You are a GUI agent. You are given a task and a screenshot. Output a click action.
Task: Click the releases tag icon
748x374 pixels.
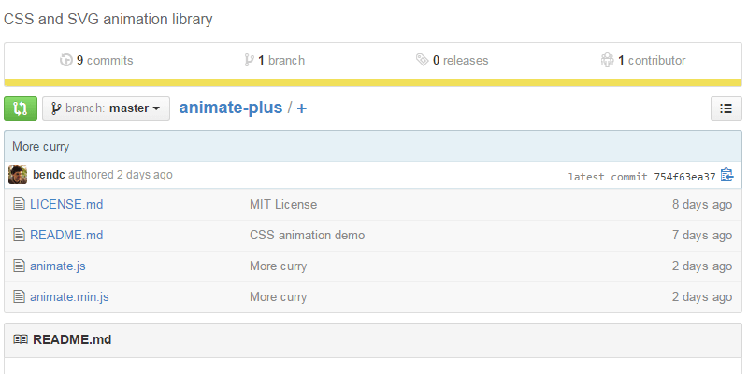coord(423,60)
